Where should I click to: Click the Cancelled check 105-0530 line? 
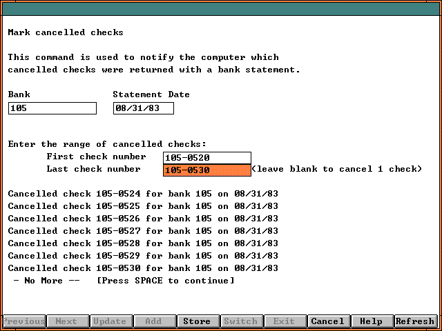(x=143, y=268)
